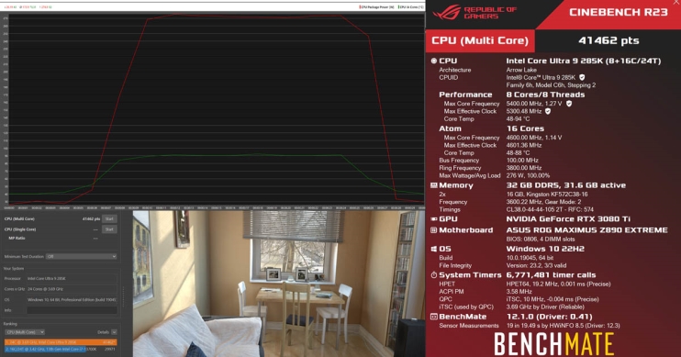Click the BENCHMATE logo at panel bottom

(553, 344)
